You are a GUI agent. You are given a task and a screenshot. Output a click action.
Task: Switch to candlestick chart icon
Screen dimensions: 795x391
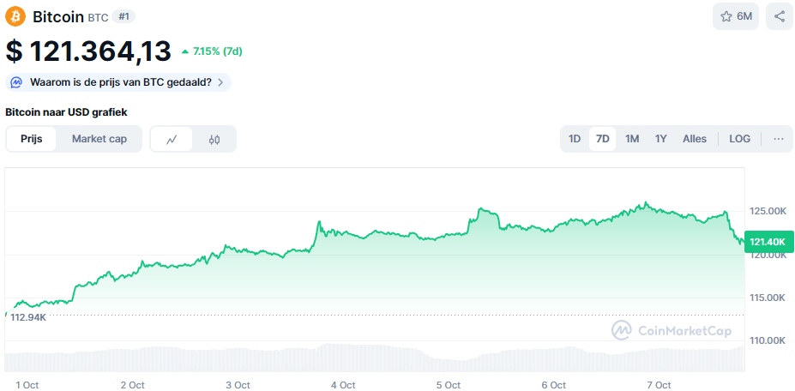pyautogui.click(x=214, y=139)
